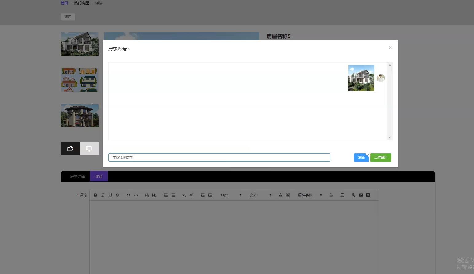Apply italic formatting in comment editor

103,195
